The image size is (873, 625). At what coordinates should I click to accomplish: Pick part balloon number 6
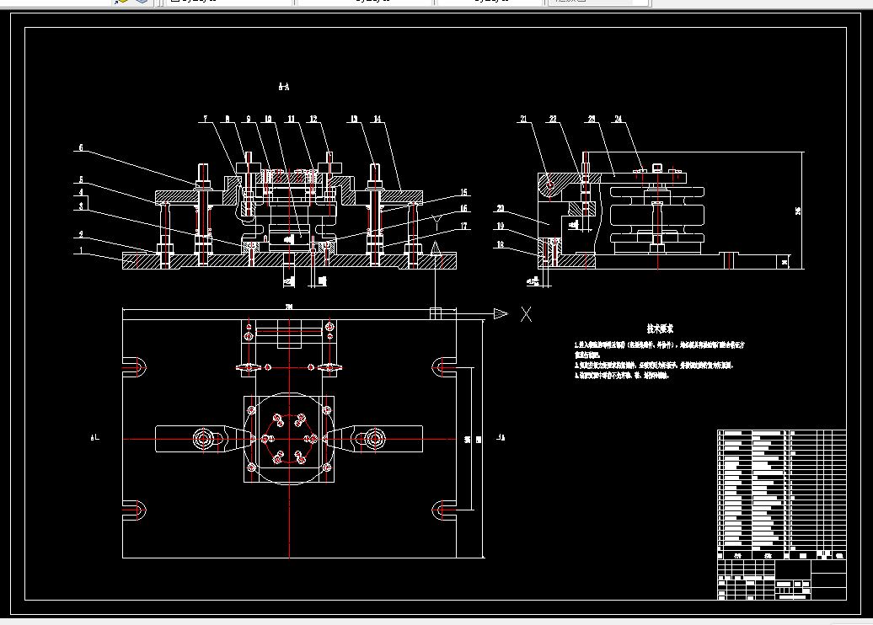click(x=81, y=147)
